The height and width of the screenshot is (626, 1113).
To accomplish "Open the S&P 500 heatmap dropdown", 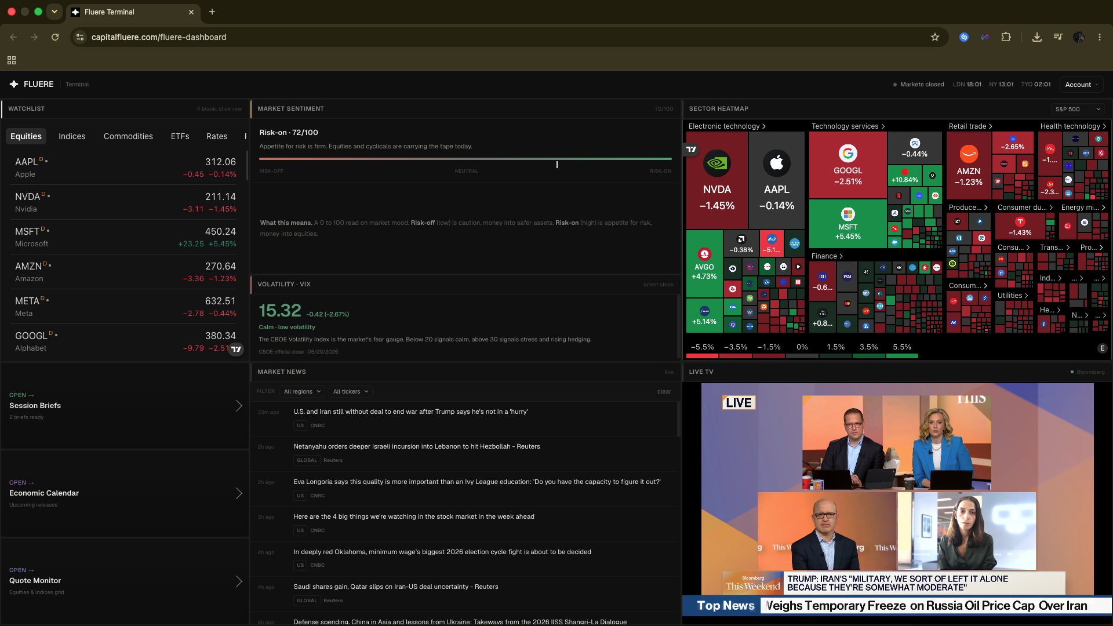I will pos(1078,109).
